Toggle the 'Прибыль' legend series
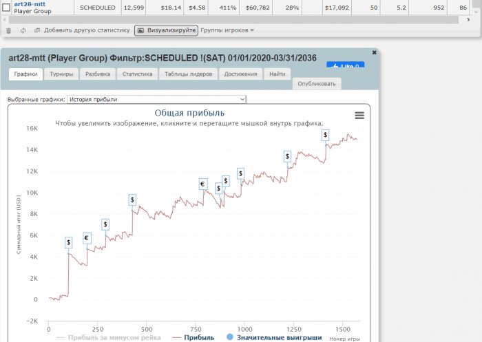The image size is (482, 342). pos(193,337)
